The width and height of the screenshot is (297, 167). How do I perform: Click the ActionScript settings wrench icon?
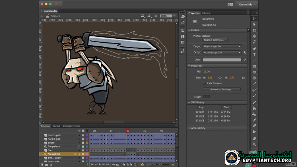(245, 52)
